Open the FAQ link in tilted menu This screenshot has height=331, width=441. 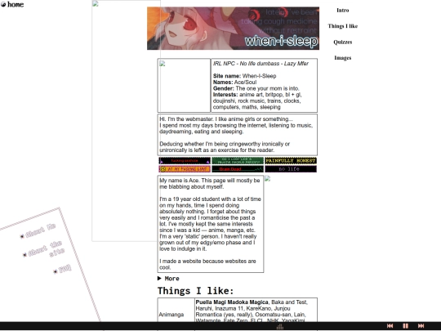65,269
